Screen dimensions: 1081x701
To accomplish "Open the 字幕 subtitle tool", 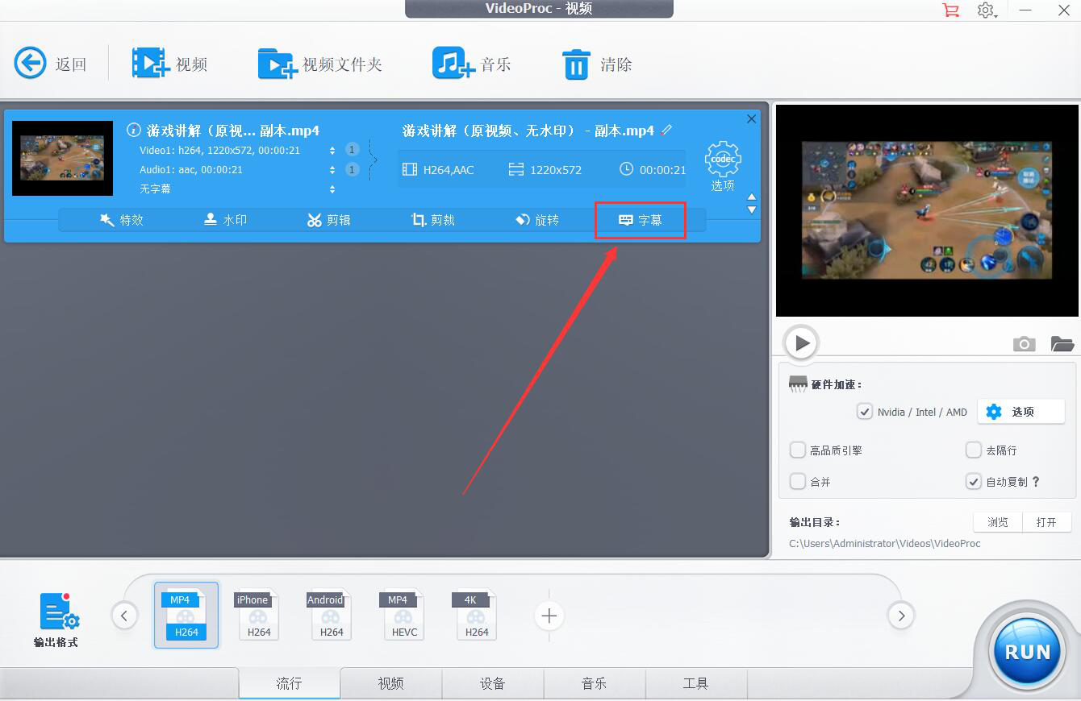I will coord(641,220).
